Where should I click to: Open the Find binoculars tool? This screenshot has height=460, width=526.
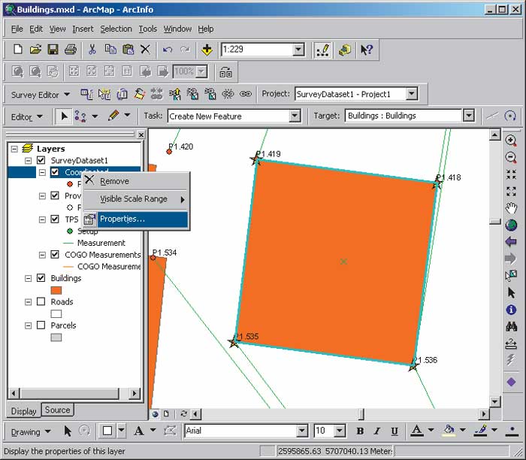point(511,326)
